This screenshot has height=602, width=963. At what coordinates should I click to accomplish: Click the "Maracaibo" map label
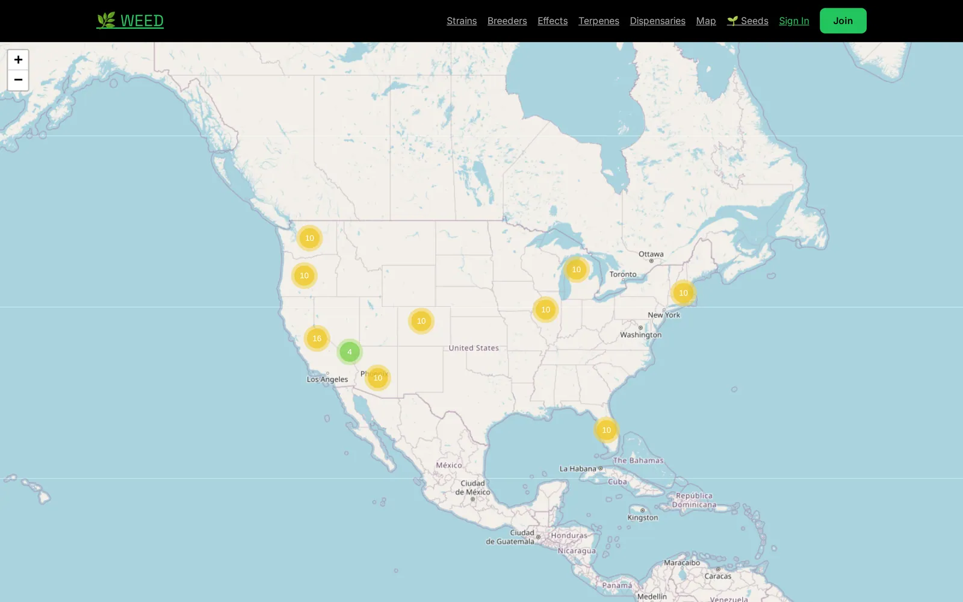coord(682,563)
